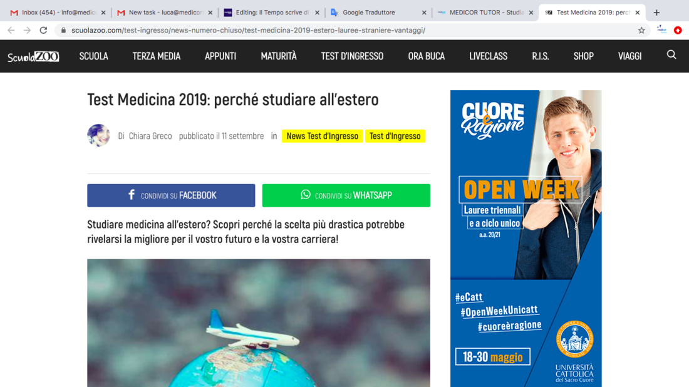Open a new browser tab
The height and width of the screenshot is (387, 689).
[x=656, y=13]
